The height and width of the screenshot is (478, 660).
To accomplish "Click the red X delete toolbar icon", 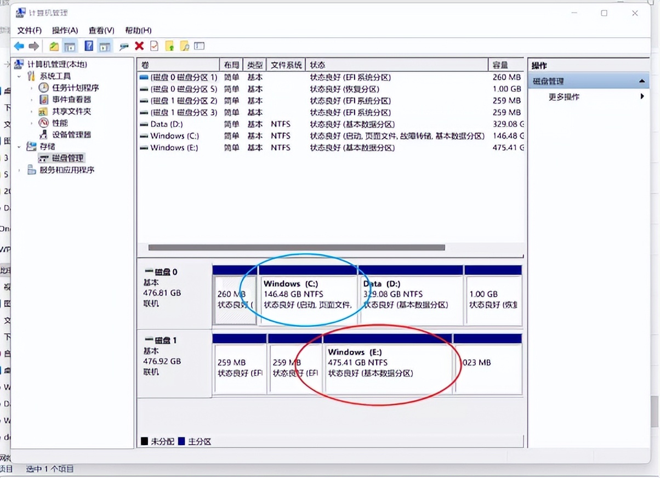I will 139,46.
